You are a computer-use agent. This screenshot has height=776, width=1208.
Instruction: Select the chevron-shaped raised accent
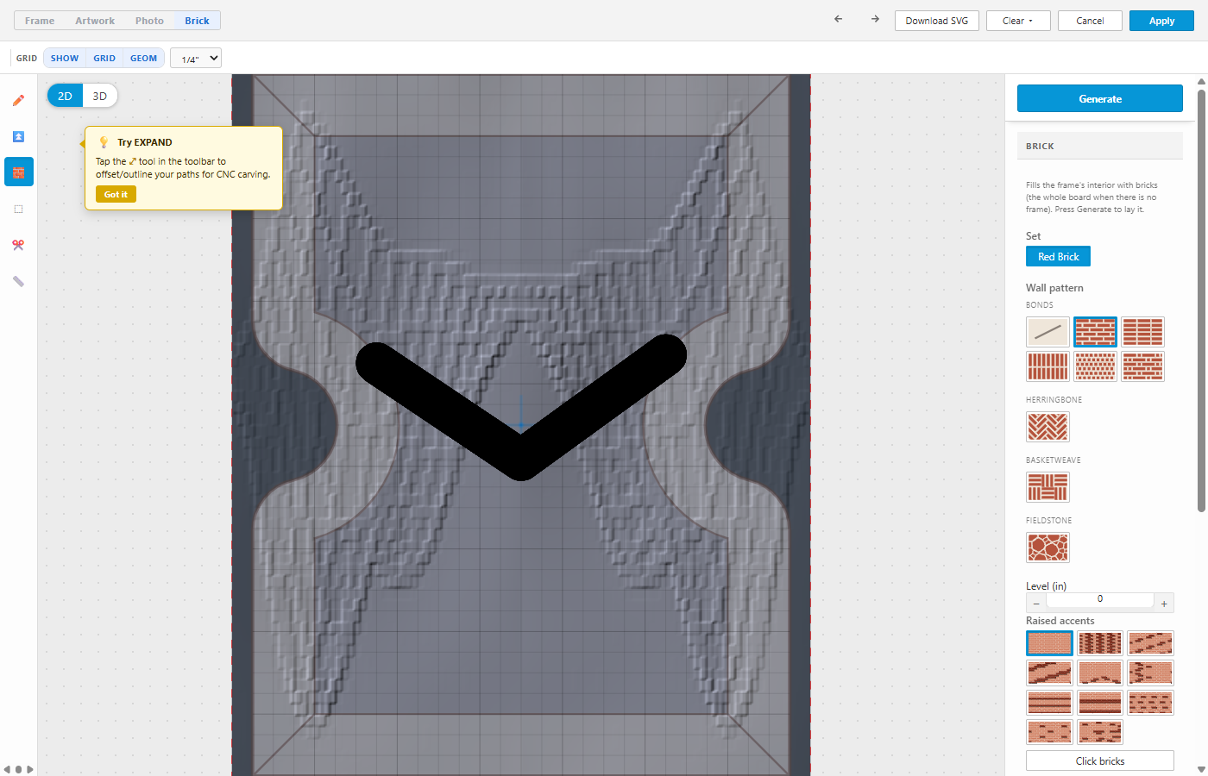click(1100, 673)
